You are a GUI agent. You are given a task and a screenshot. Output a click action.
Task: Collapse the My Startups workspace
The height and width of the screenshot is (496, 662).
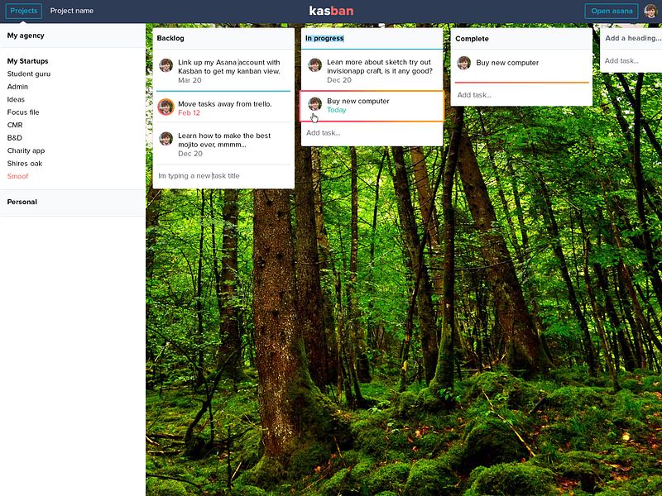click(28, 61)
